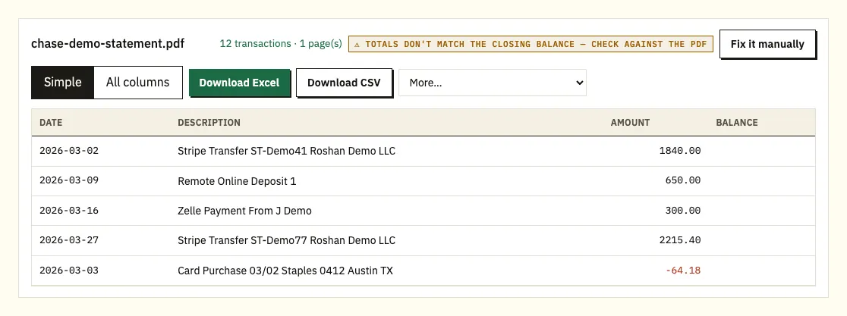847x316 pixels.
Task: Select the date cell 2026-03-27
Action: 69,240
